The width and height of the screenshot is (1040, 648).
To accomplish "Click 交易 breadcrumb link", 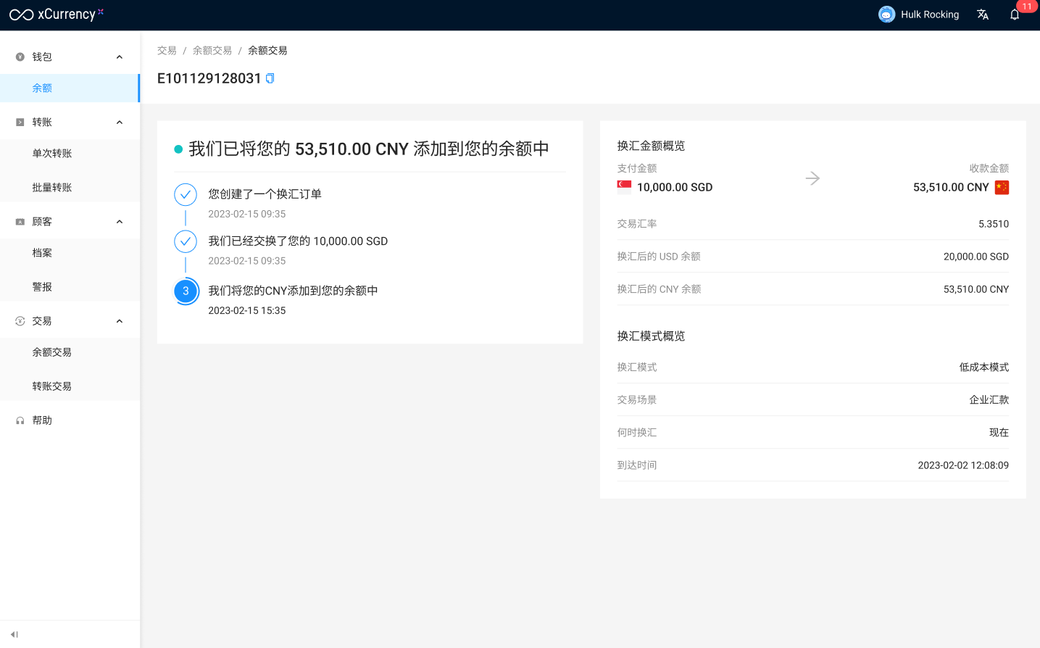I will tap(167, 51).
